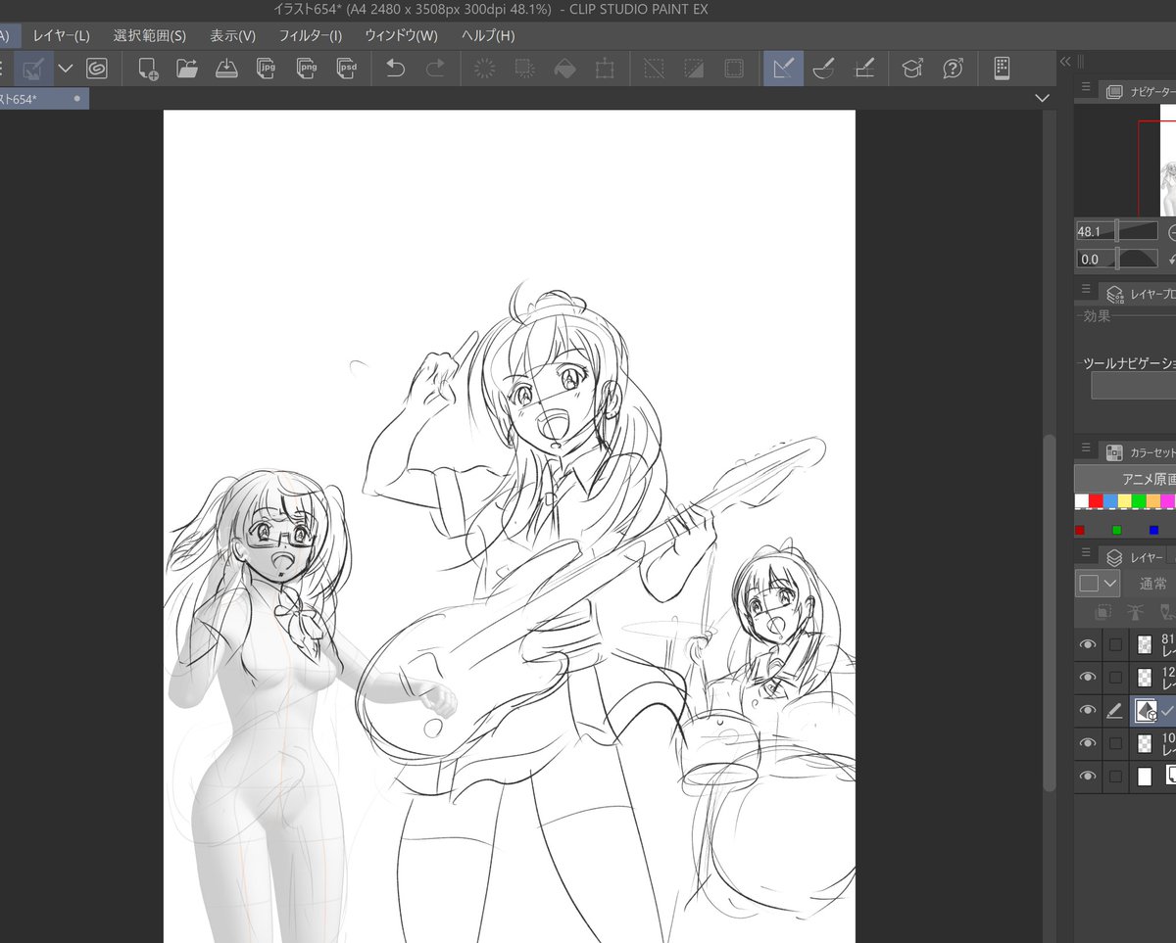The height and width of the screenshot is (943, 1176).
Task: Invert the selected area icon
Action: coord(694,69)
